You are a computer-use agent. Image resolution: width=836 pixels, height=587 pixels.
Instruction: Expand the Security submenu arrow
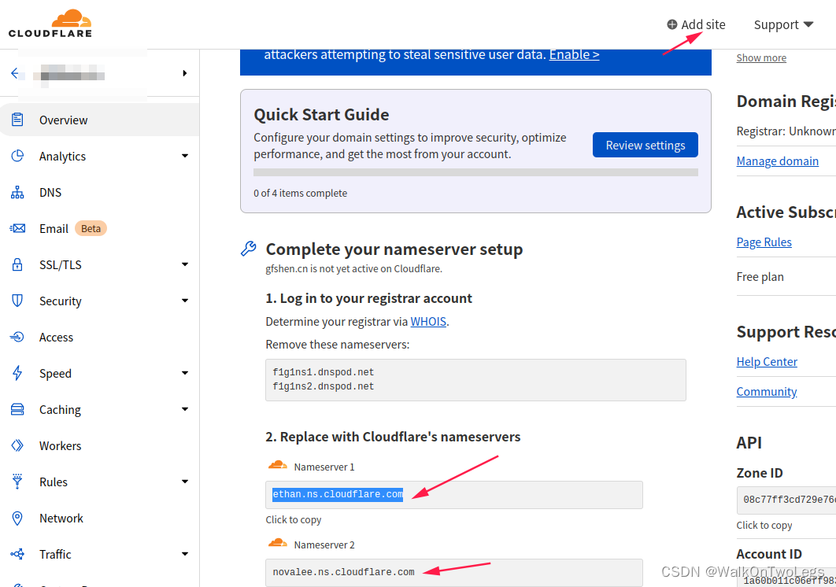pyautogui.click(x=184, y=301)
